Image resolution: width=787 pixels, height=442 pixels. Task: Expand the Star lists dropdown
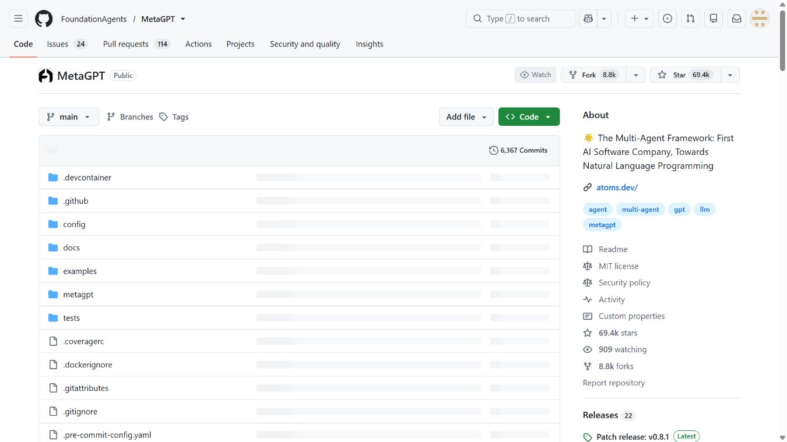click(x=730, y=75)
